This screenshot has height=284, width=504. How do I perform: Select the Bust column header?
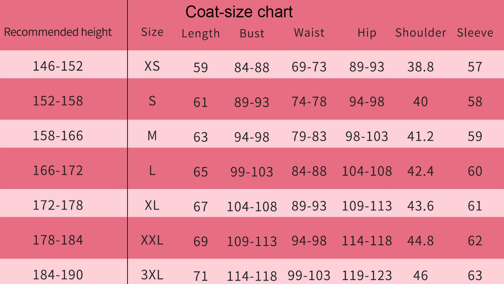tap(252, 33)
